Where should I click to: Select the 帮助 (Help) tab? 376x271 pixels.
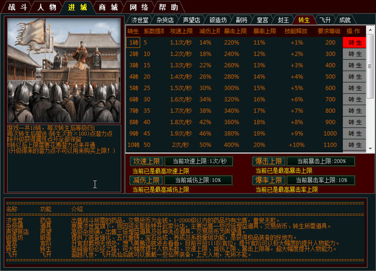[169, 8]
